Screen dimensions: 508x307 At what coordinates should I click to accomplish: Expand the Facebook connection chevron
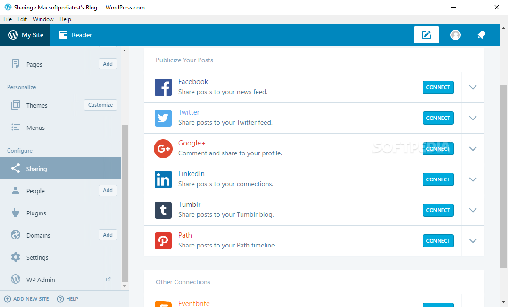tap(473, 87)
